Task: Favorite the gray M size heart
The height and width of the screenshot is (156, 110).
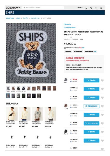Action: click(102, 89)
